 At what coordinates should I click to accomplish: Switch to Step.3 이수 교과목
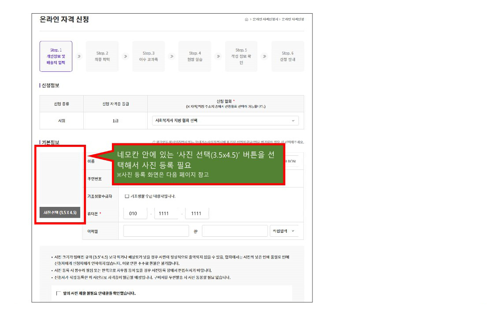pos(149,56)
